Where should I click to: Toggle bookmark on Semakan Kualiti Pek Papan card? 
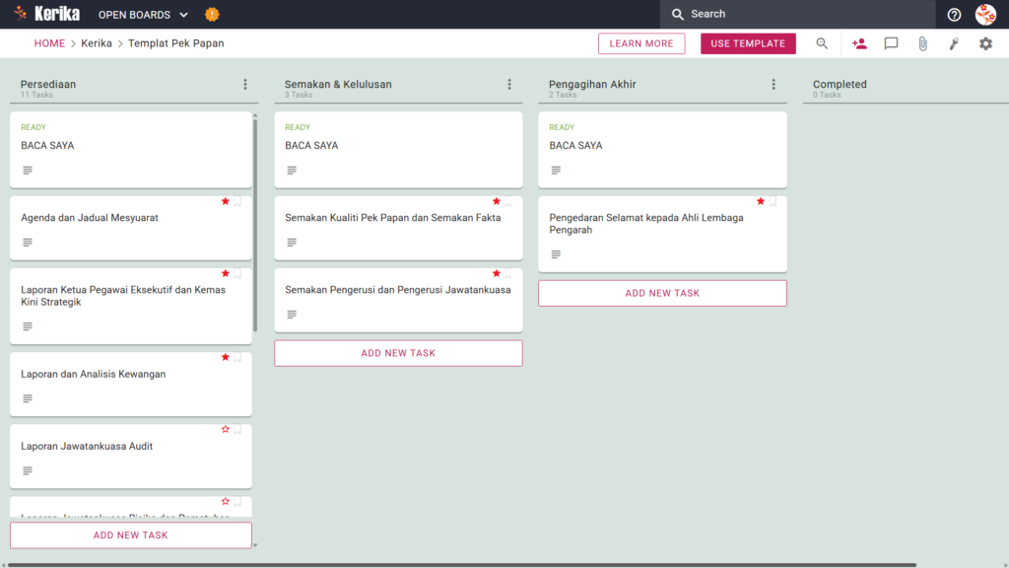[508, 201]
